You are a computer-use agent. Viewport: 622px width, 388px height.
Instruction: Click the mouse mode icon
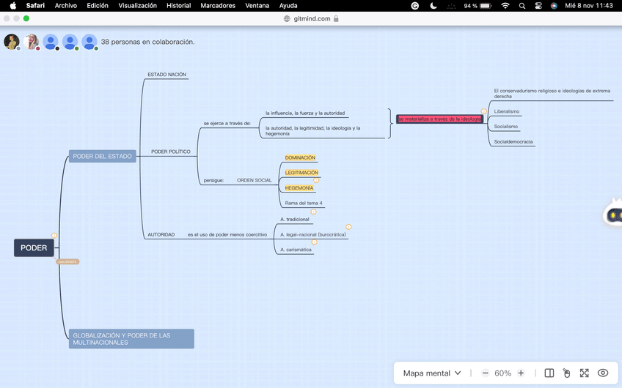(x=566, y=373)
